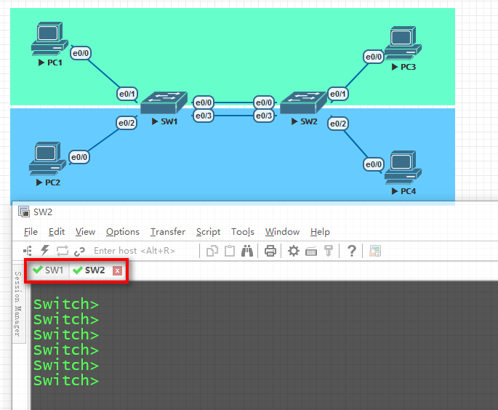This screenshot has width=498, height=410.
Task: Click the image toolbar icon at far right
Action: point(374,251)
